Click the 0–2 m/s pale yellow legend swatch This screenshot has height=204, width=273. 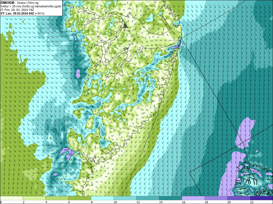(x=11, y=198)
